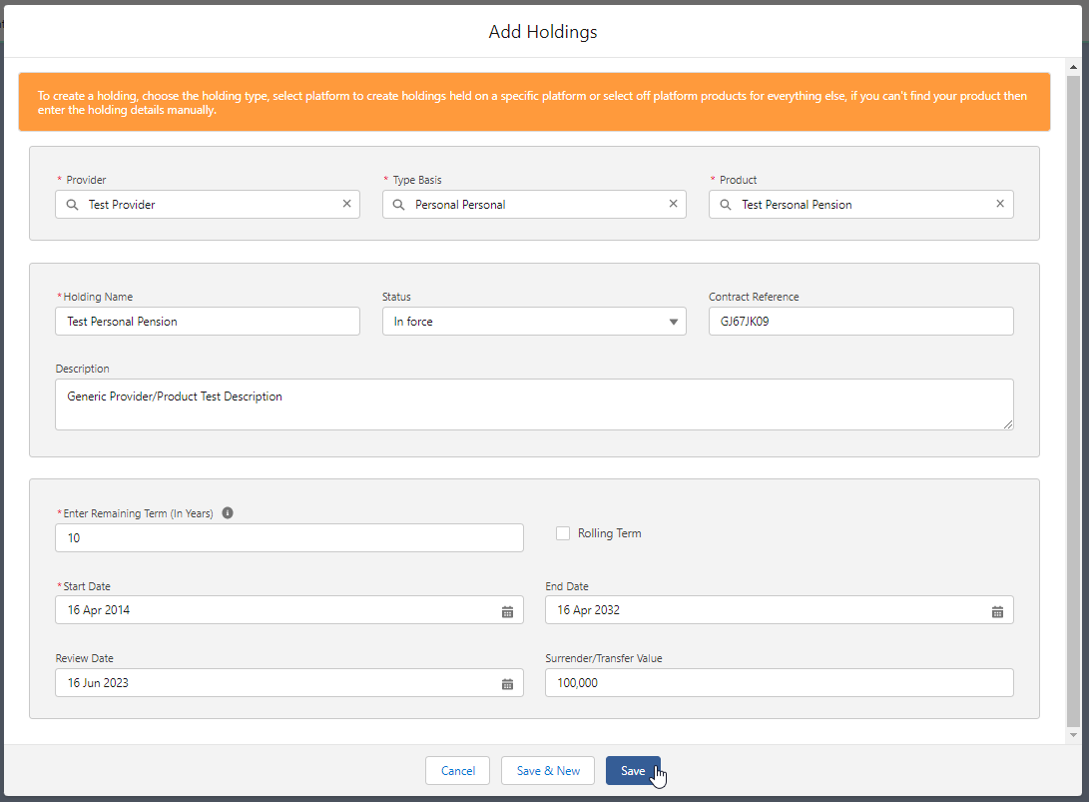Click the scrollbar down arrow
Screen dimensions: 1089x802
(x=1073, y=735)
